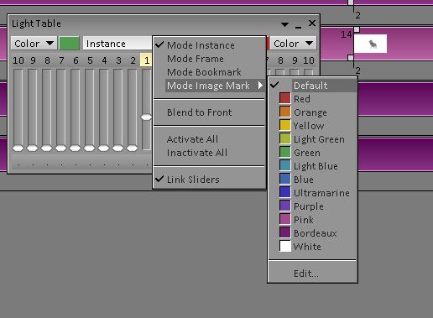Pick the Bordeaux image mark
The image size is (433, 318).
312,233
